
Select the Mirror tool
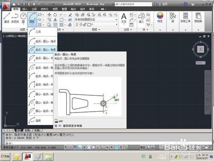click(55, 20)
